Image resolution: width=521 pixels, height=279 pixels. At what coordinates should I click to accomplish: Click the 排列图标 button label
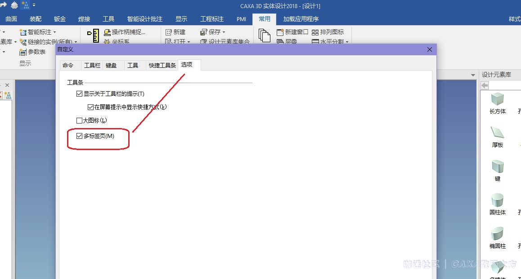332,32
